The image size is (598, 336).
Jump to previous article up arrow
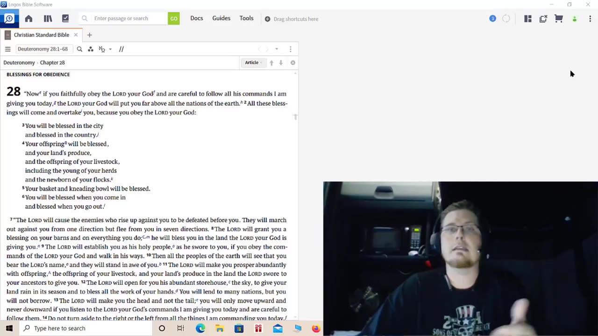(x=271, y=63)
